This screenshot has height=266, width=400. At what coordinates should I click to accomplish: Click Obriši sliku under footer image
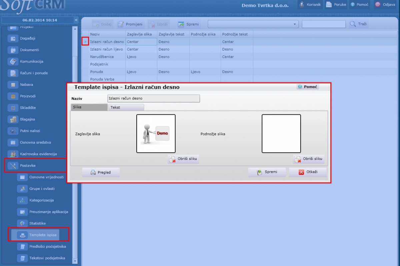click(309, 159)
